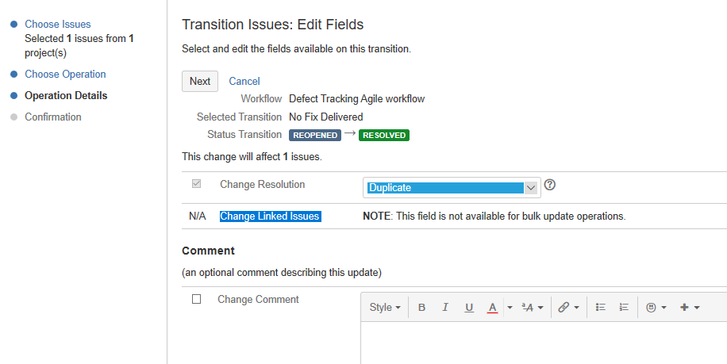Click the Cancel link

pyautogui.click(x=244, y=81)
